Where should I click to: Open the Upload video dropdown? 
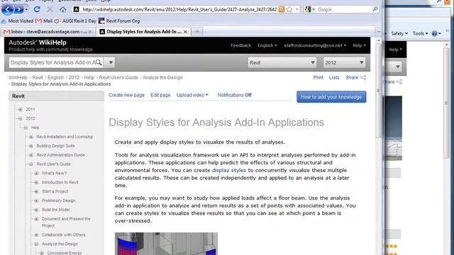tap(192, 95)
